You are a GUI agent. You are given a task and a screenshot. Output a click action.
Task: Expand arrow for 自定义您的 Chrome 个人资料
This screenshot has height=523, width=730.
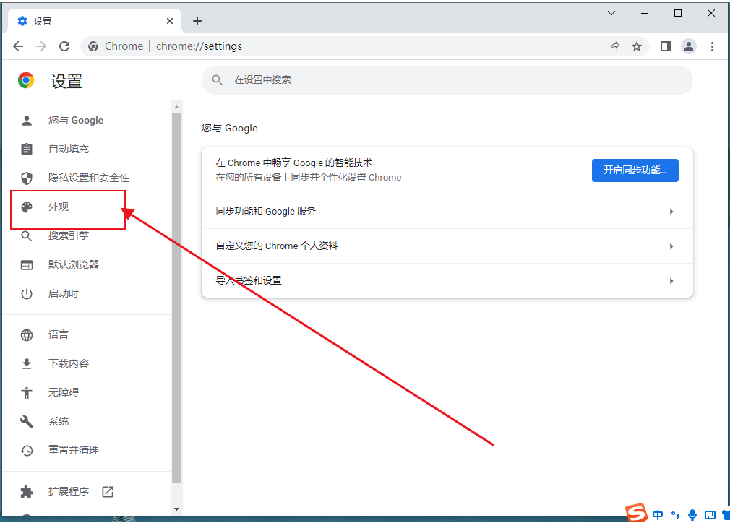click(x=671, y=246)
